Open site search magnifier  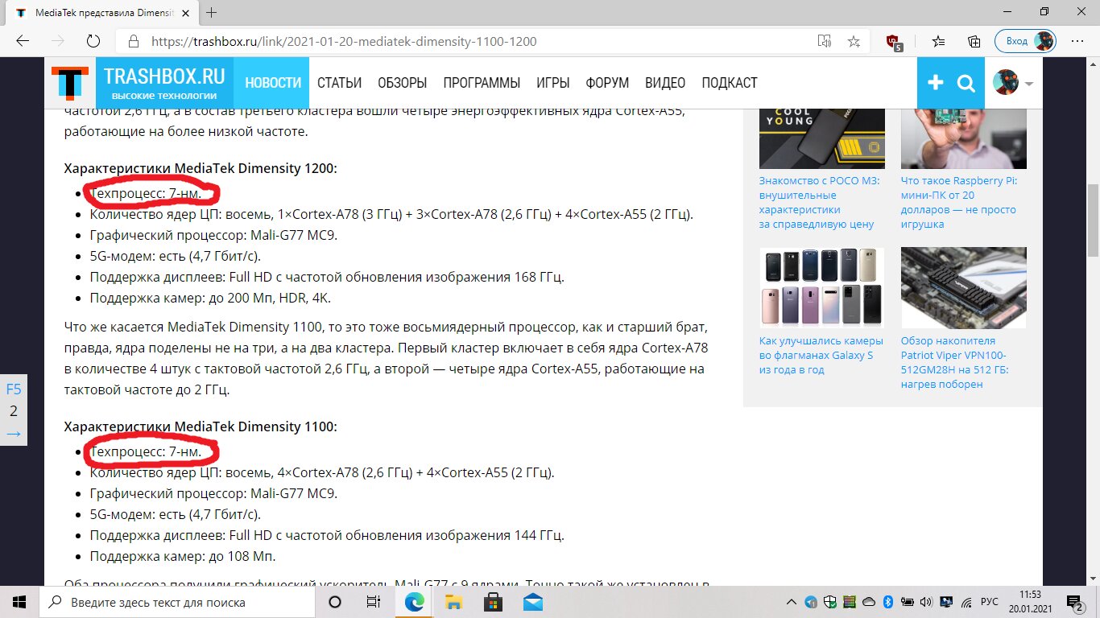(x=966, y=83)
